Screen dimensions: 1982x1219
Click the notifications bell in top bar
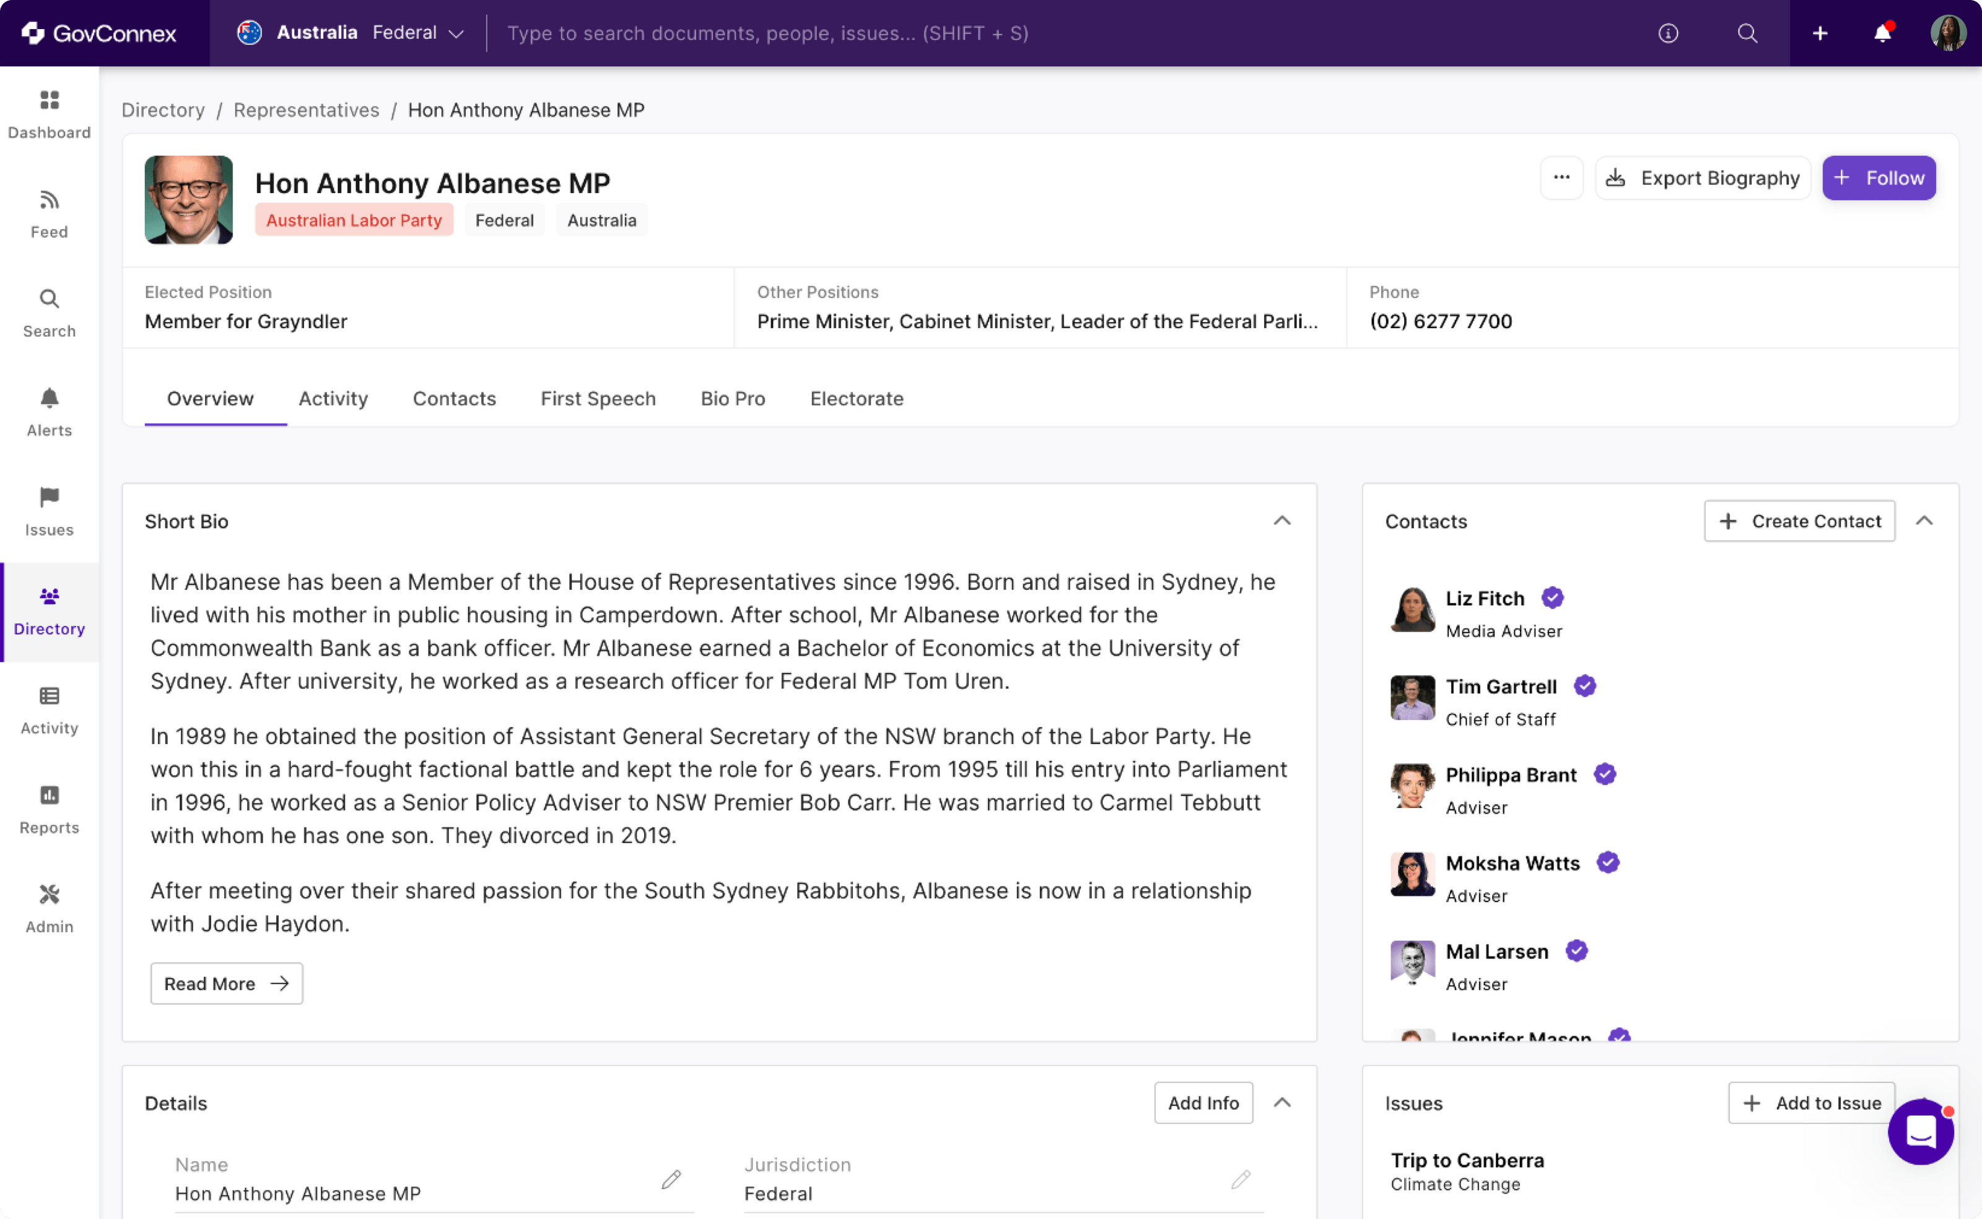pos(1882,33)
